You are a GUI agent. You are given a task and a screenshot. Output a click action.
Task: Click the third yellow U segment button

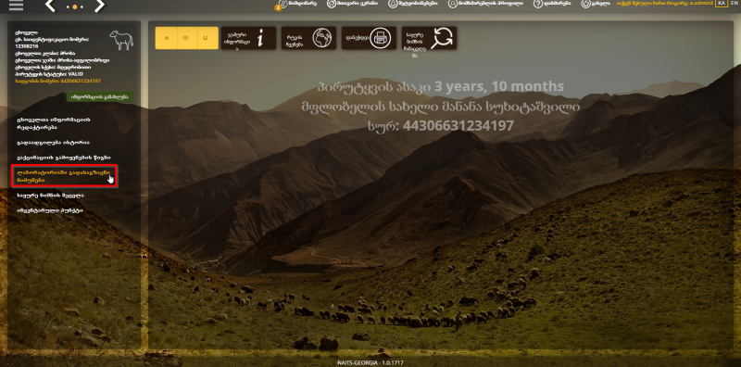coord(207,38)
